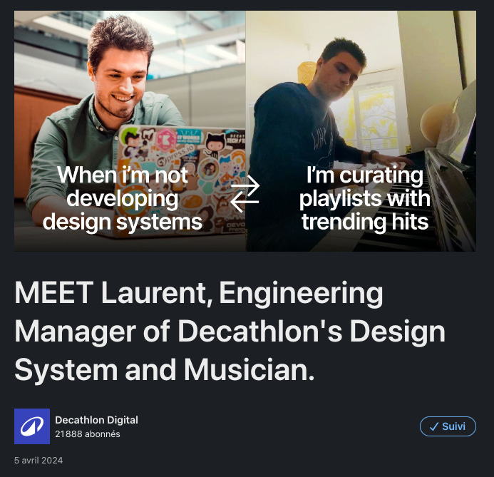Open the MEET Laurent article headline
This screenshot has width=494, height=477.
pyautogui.click(x=230, y=331)
